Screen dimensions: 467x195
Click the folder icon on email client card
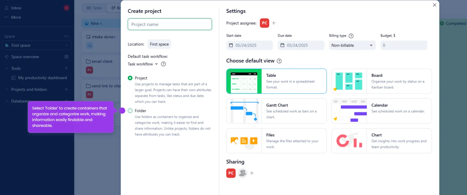pyautogui.click(x=88, y=61)
